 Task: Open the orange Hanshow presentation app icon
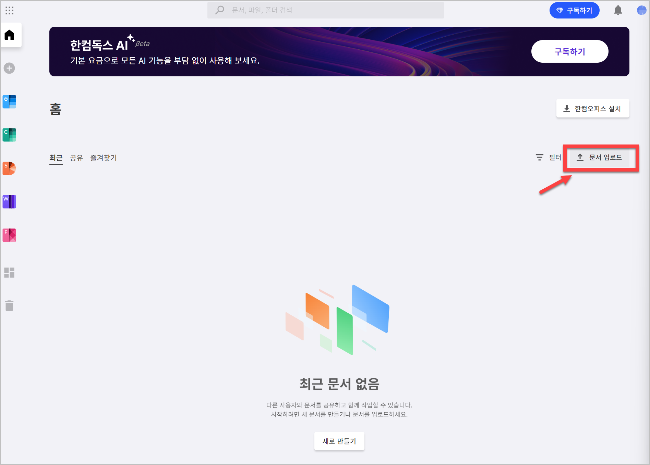[x=9, y=168]
